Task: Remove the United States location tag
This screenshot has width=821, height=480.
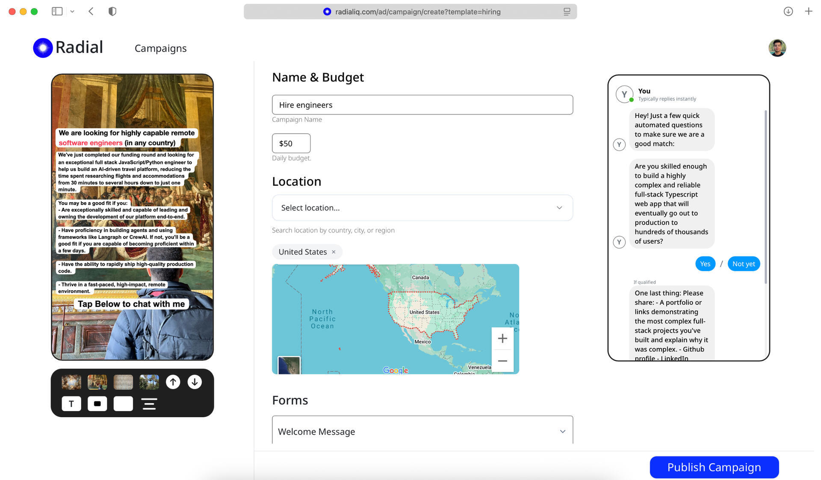Action: click(334, 252)
